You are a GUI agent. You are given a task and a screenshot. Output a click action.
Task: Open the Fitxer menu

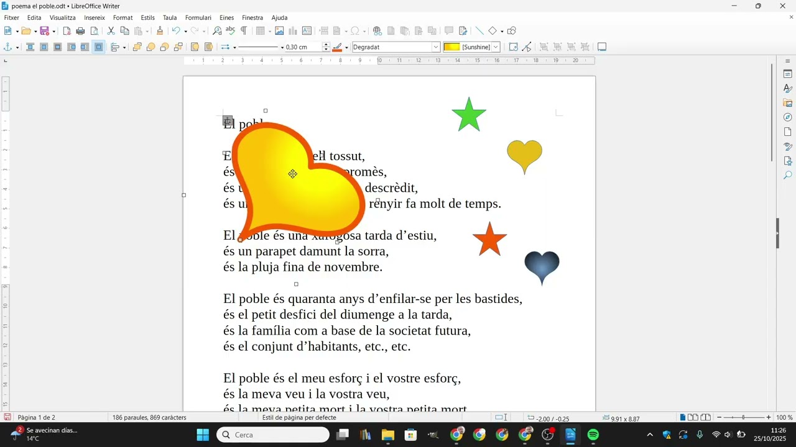point(11,18)
